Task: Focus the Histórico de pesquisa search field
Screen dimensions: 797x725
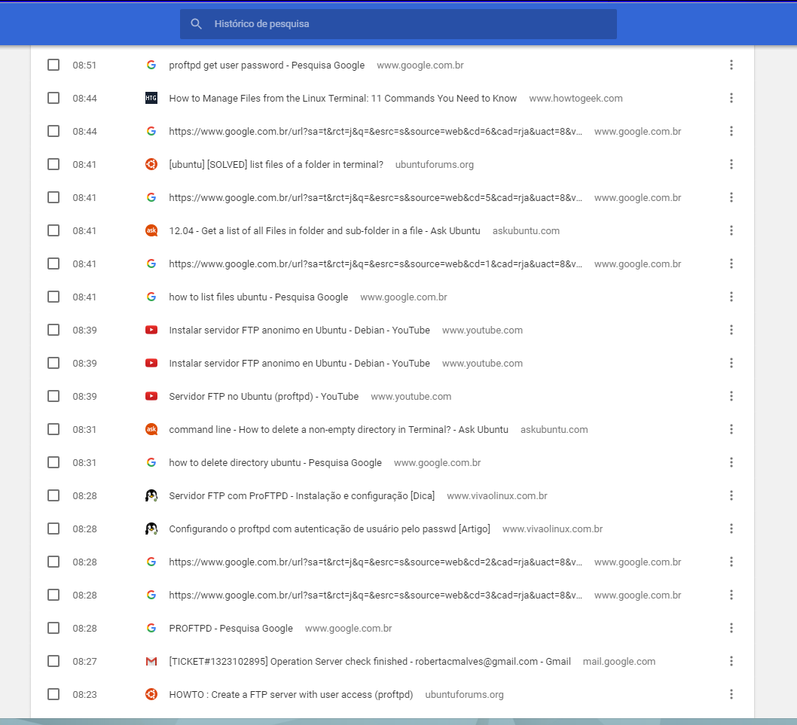Action: coord(398,24)
